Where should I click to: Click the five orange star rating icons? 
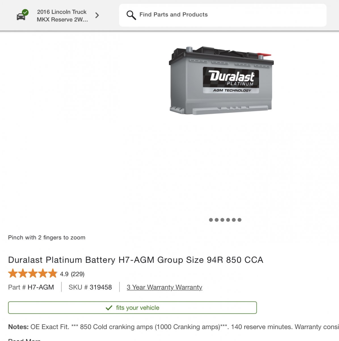(x=33, y=274)
